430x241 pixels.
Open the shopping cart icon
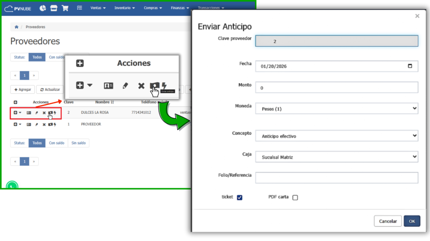click(x=65, y=8)
